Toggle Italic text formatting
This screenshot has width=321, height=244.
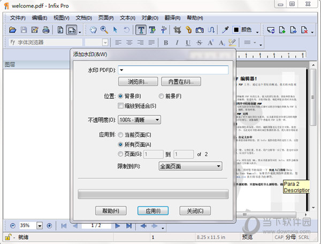(177, 43)
